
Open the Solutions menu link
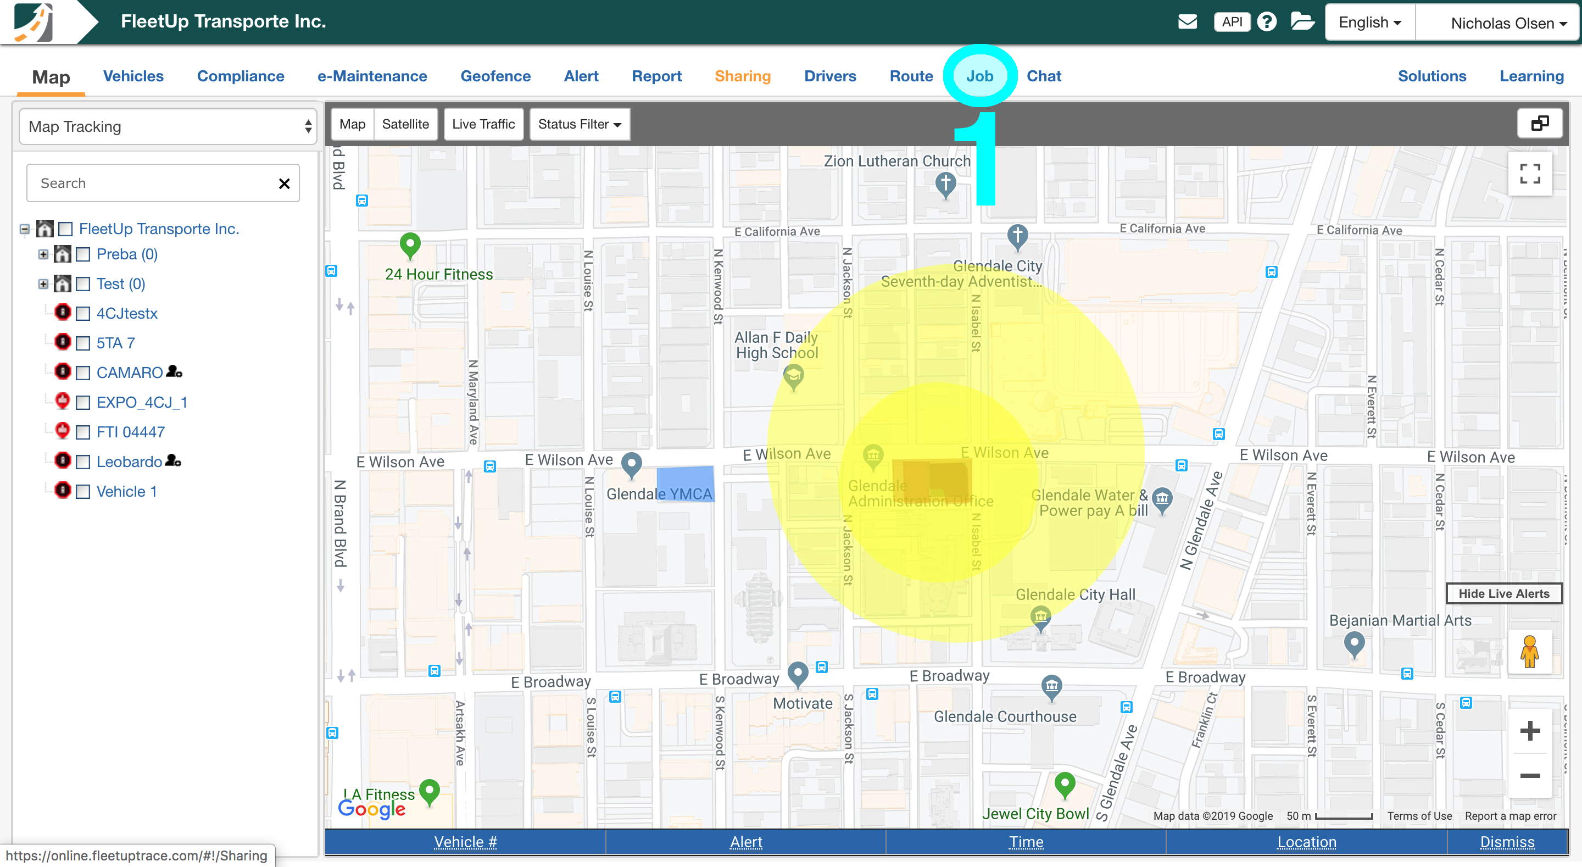(x=1431, y=76)
